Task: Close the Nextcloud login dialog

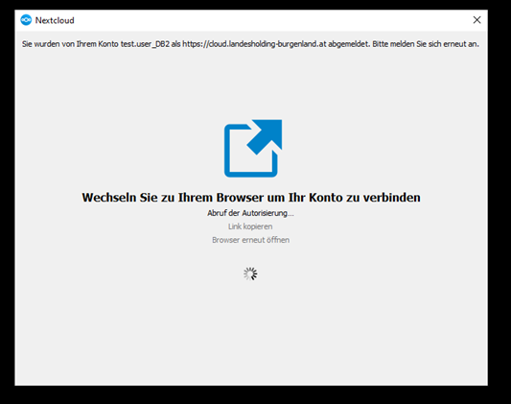Action: pos(476,20)
